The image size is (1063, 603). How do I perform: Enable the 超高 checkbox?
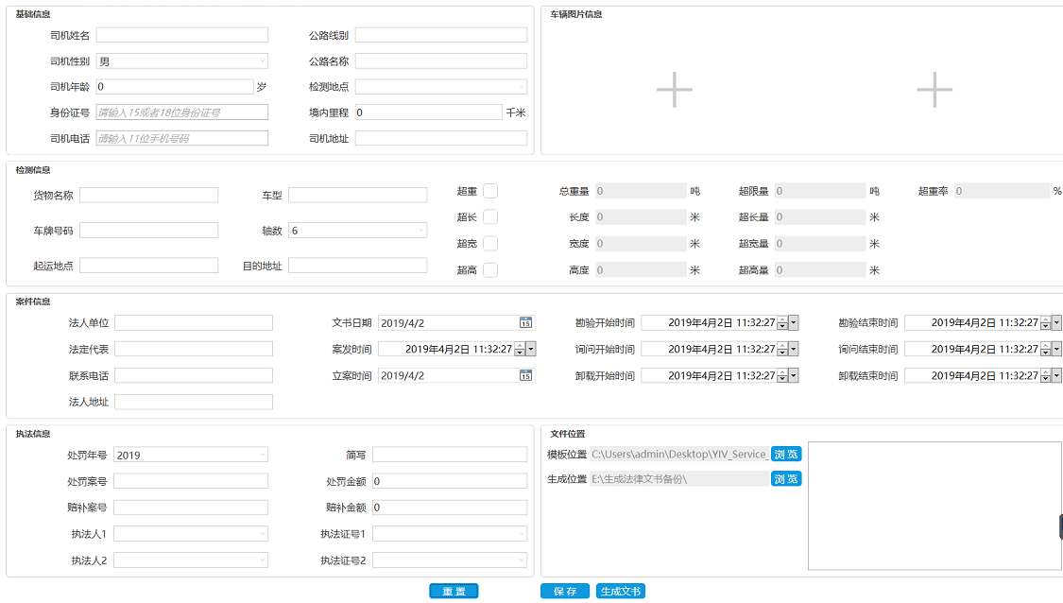pos(490,270)
